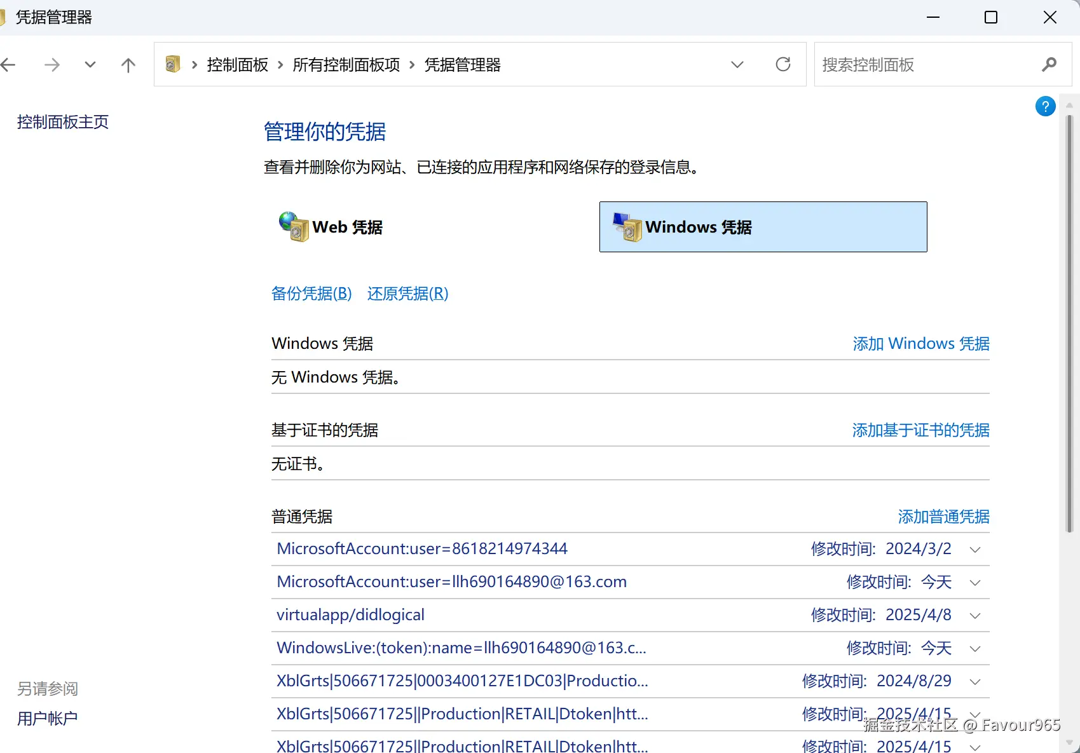Open MicrosoftAccount:user=llh690164890@163.com credential entry

click(x=452, y=582)
